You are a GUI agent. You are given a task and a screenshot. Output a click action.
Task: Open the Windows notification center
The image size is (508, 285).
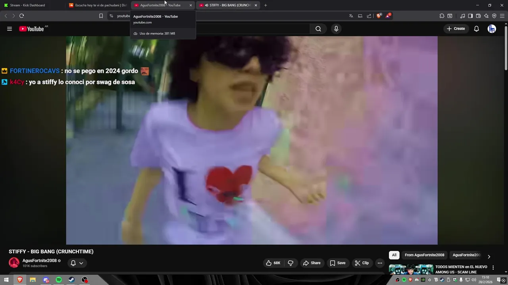pyautogui.click(x=499, y=280)
